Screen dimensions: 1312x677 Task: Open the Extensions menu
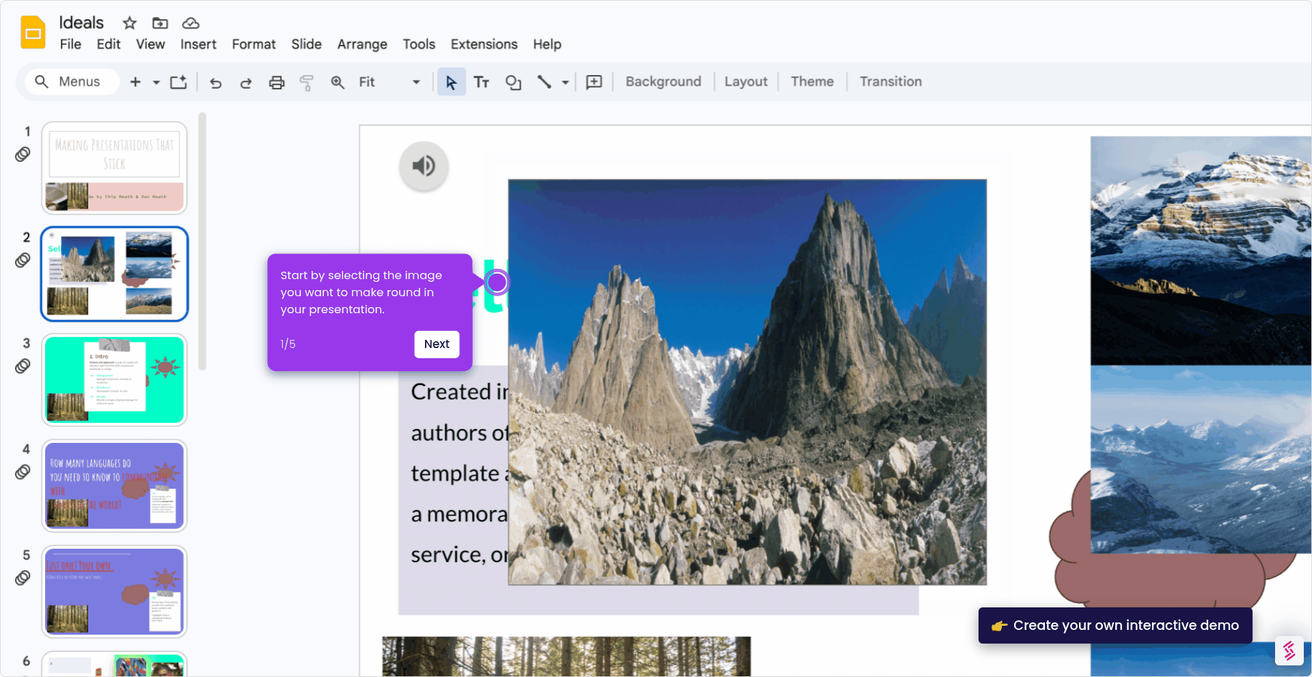point(484,44)
